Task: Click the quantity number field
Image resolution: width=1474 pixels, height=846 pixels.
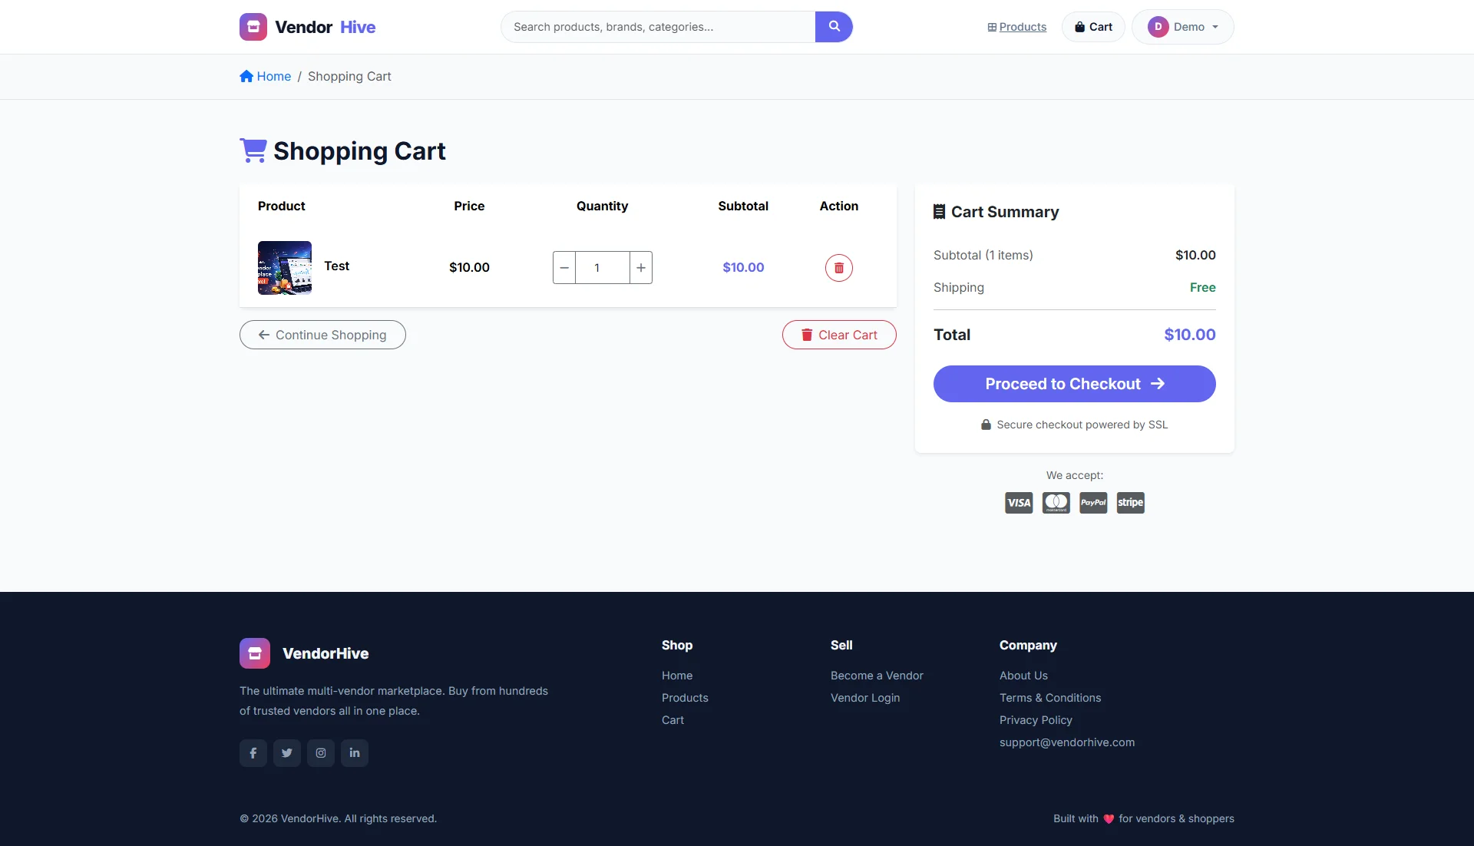Action: [602, 268]
